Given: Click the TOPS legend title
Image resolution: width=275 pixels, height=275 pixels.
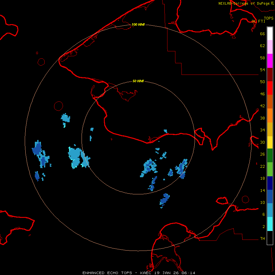Looking at the screenshot, I should 269,18.
